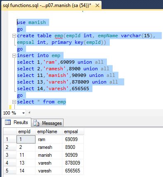The height and width of the screenshot is (177, 163).
Task: Switch to the Results tab
Action: 17,122
